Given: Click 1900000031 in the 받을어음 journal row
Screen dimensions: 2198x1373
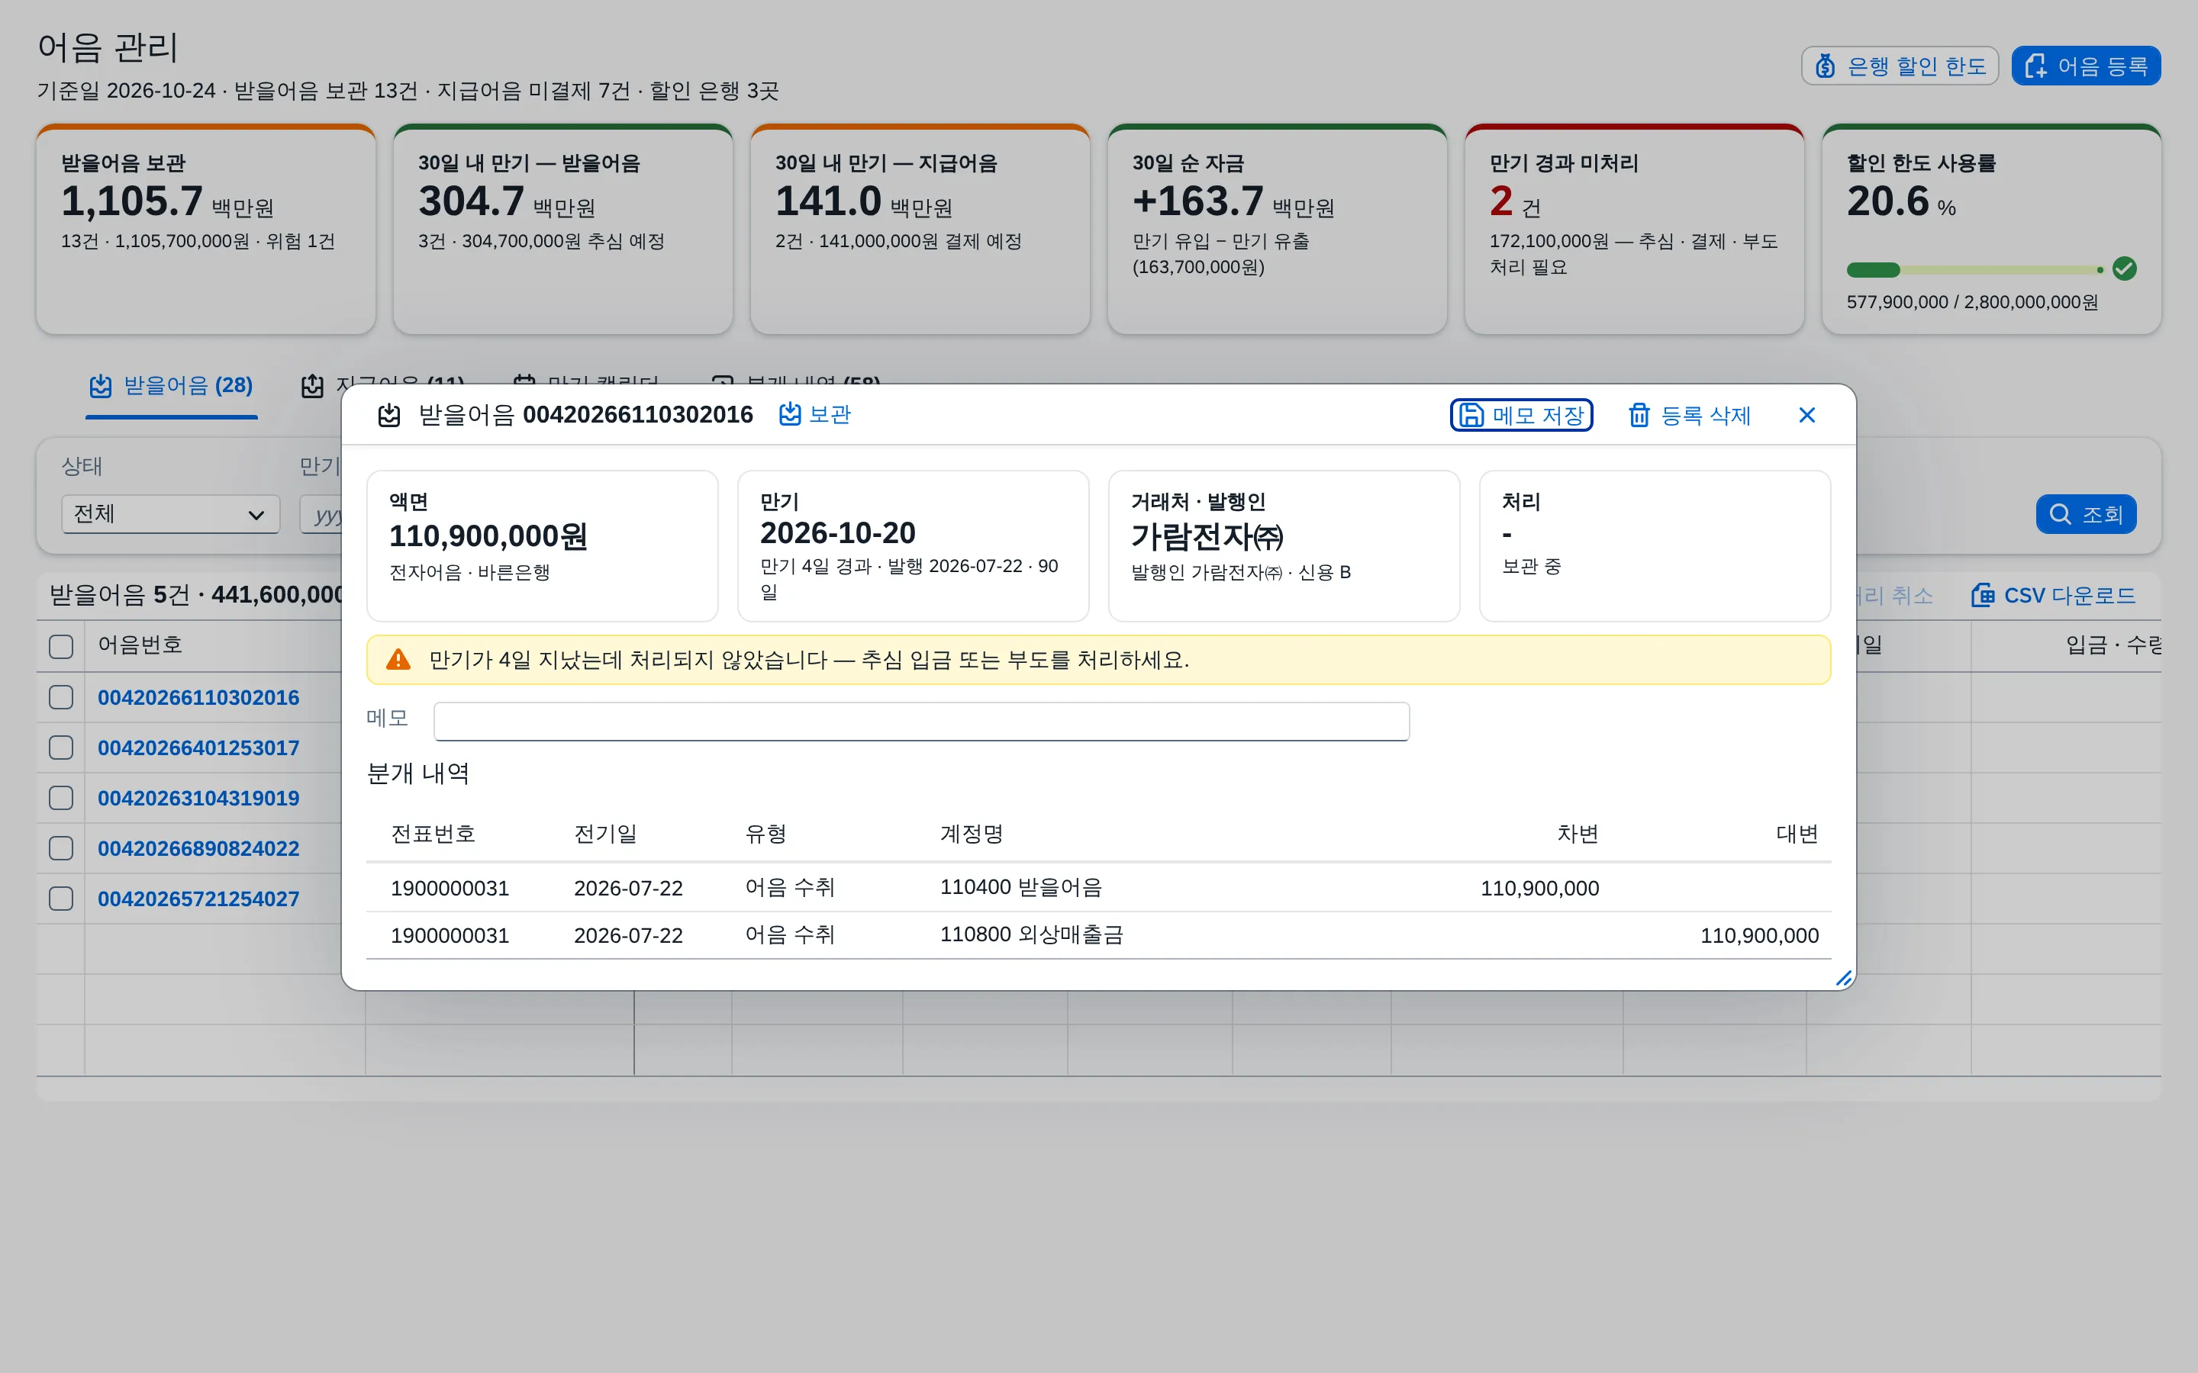Looking at the screenshot, I should point(450,887).
